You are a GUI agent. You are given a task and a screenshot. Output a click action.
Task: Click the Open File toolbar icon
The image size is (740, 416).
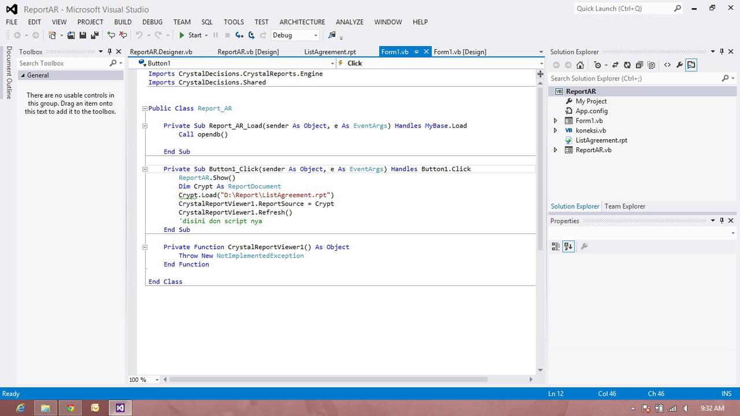coord(71,35)
